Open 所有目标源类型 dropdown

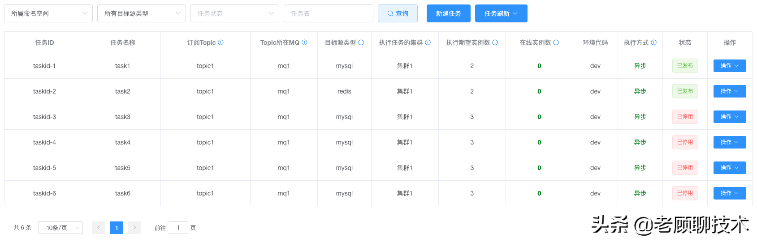tap(142, 13)
